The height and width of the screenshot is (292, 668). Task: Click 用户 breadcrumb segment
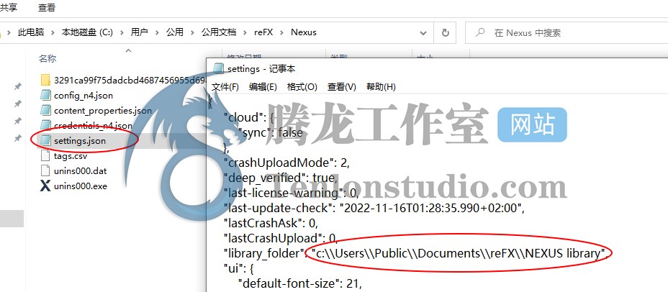click(x=140, y=32)
